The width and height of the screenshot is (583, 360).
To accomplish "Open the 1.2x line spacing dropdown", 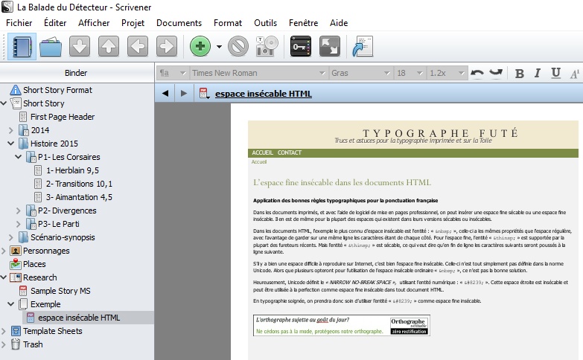I will click(447, 73).
